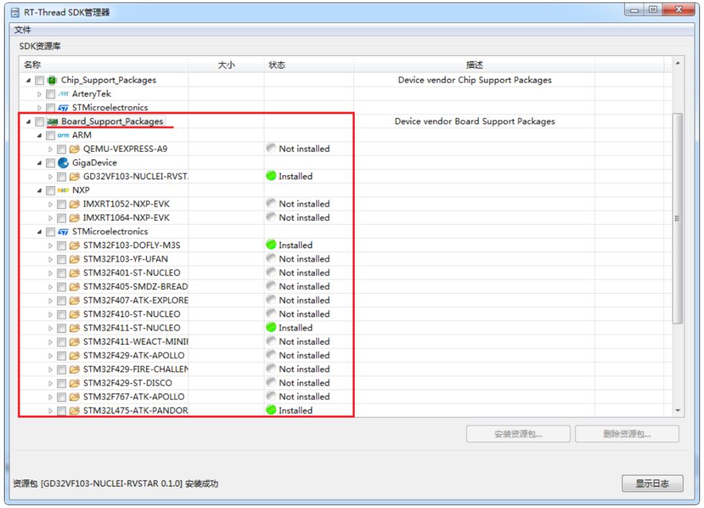Click the NXP vendor logo icon
Viewport: 704px width, 508px height.
point(63,190)
